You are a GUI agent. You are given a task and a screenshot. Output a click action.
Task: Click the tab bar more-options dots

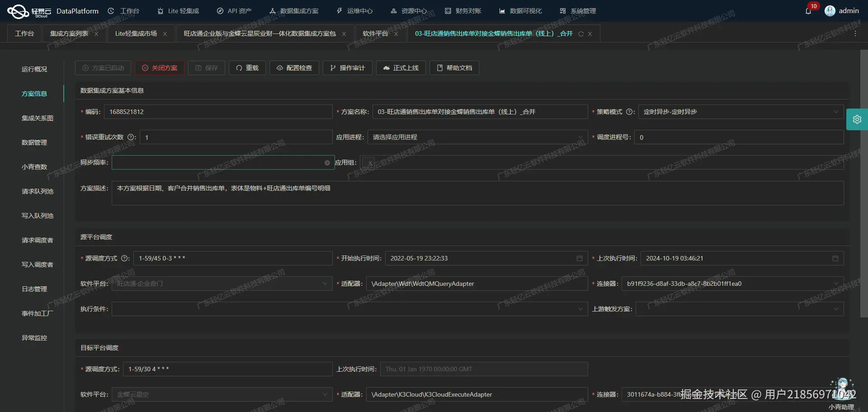pos(855,33)
